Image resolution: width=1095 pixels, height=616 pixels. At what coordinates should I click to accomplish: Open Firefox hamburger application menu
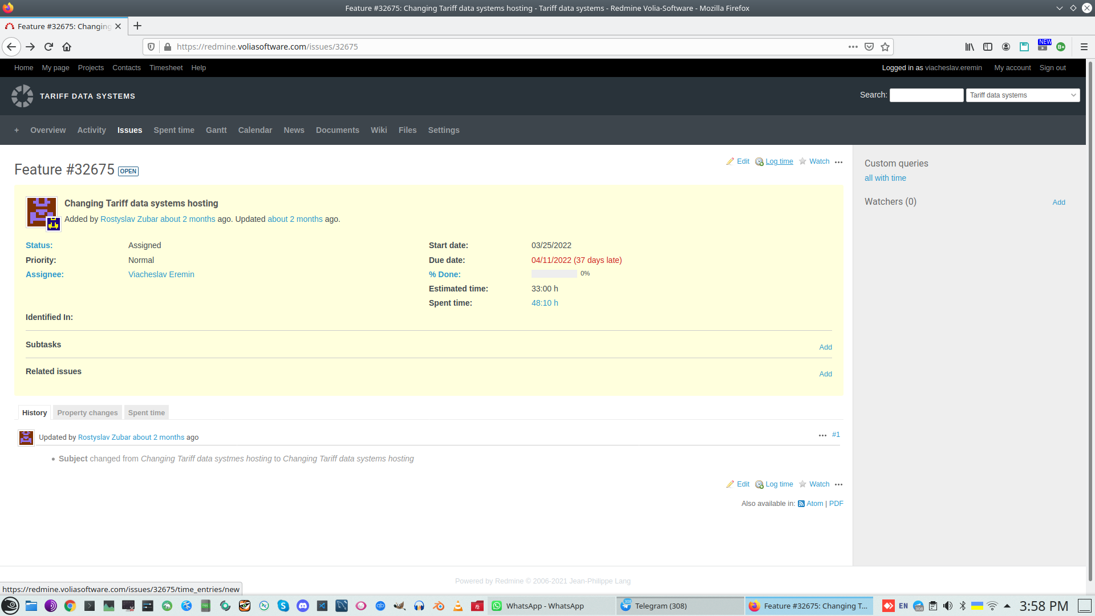1084,47
